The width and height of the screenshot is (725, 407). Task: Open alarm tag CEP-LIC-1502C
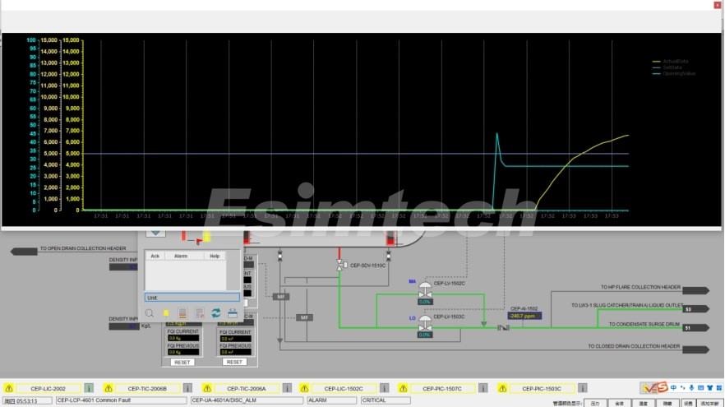point(344,388)
